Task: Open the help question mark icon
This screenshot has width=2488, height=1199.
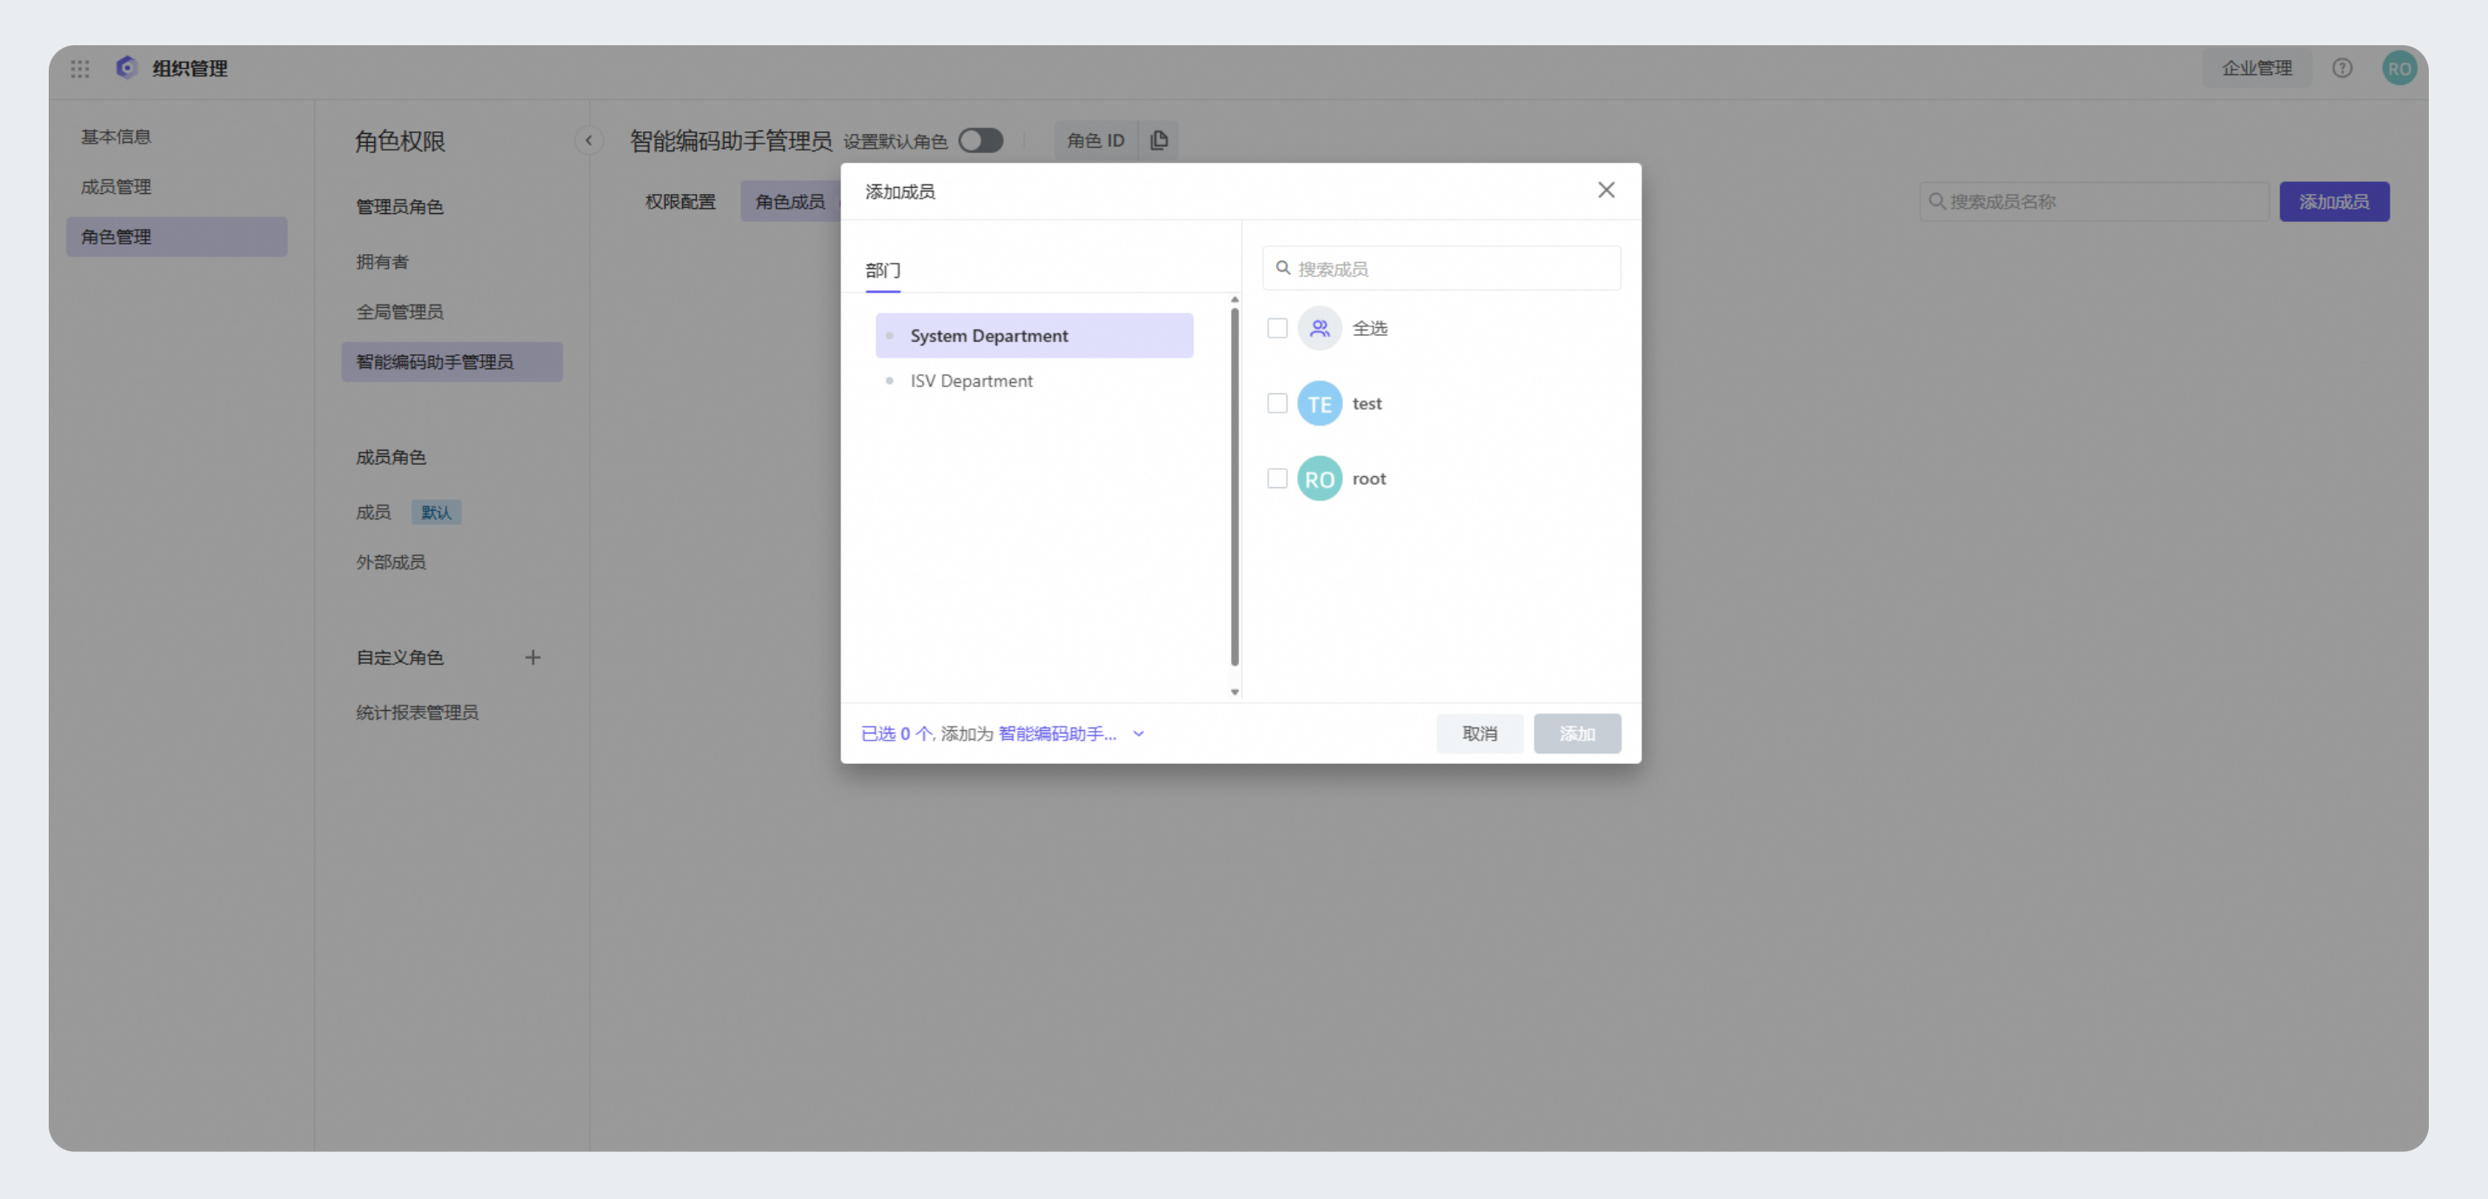Action: point(2341,69)
